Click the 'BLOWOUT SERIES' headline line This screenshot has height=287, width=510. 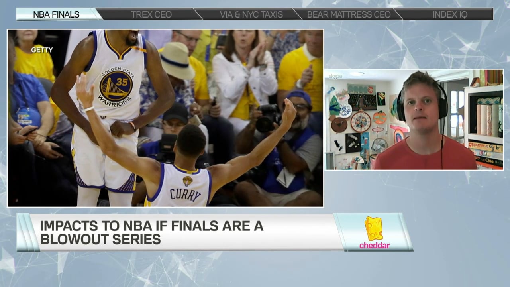click(100, 240)
